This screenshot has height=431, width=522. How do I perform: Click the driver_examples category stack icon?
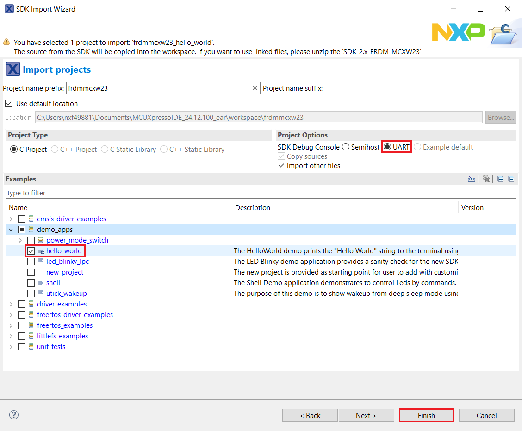click(31, 304)
